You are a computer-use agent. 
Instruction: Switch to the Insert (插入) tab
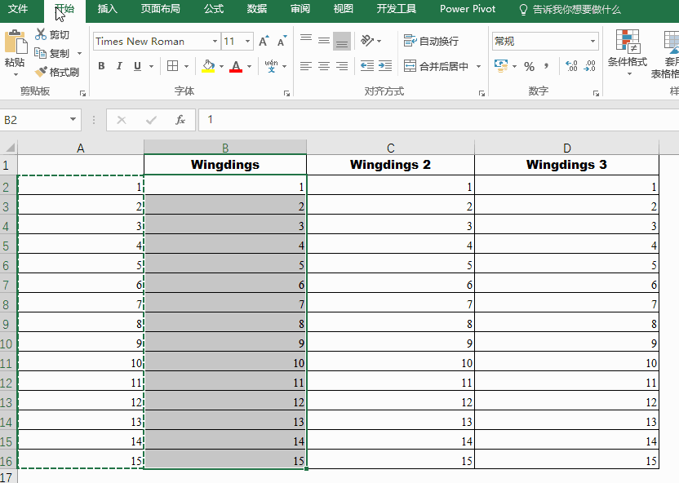coord(108,9)
